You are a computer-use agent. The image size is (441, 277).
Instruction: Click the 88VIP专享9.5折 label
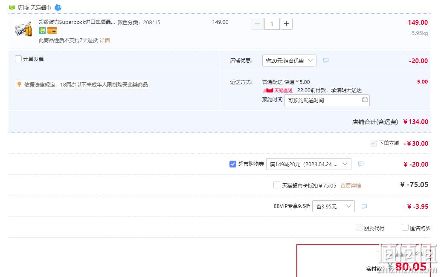(x=292, y=206)
